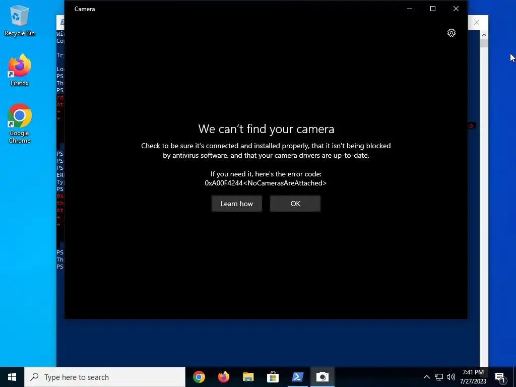The width and height of the screenshot is (516, 387).
Task: Select Firefox desktop shortcut
Action: (20, 70)
